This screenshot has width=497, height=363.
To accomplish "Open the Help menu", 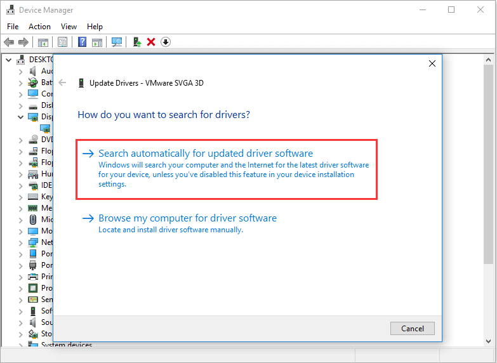I will click(x=95, y=27).
